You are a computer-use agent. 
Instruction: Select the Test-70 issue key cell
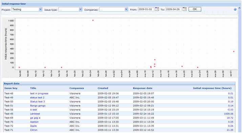pyautogui.click(x=9, y=122)
